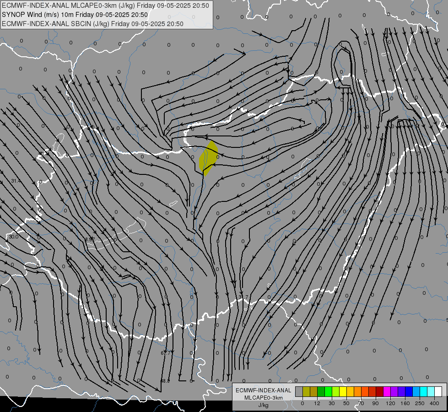Select the dark red legend swatch
This screenshot has width=448, height=412.
[x=379, y=392]
